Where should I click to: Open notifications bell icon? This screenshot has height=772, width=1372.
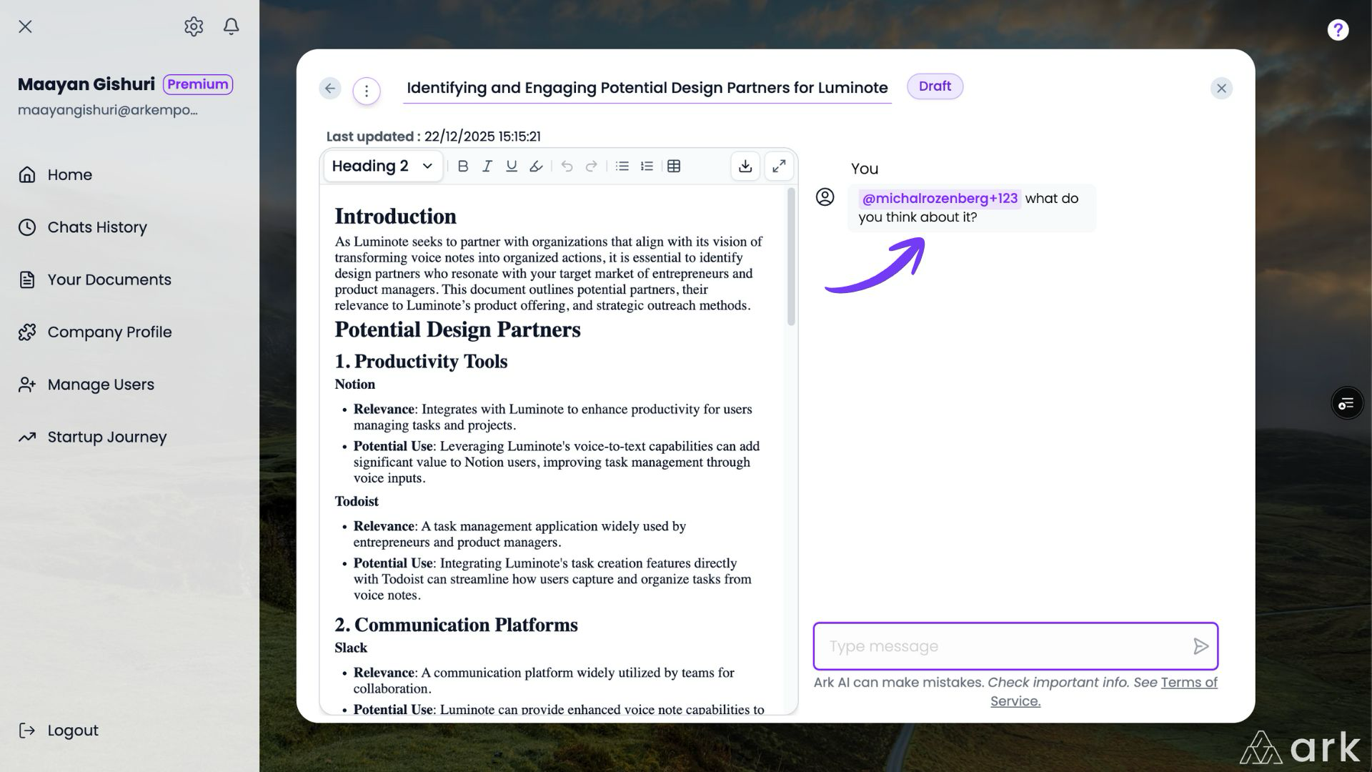click(x=231, y=26)
